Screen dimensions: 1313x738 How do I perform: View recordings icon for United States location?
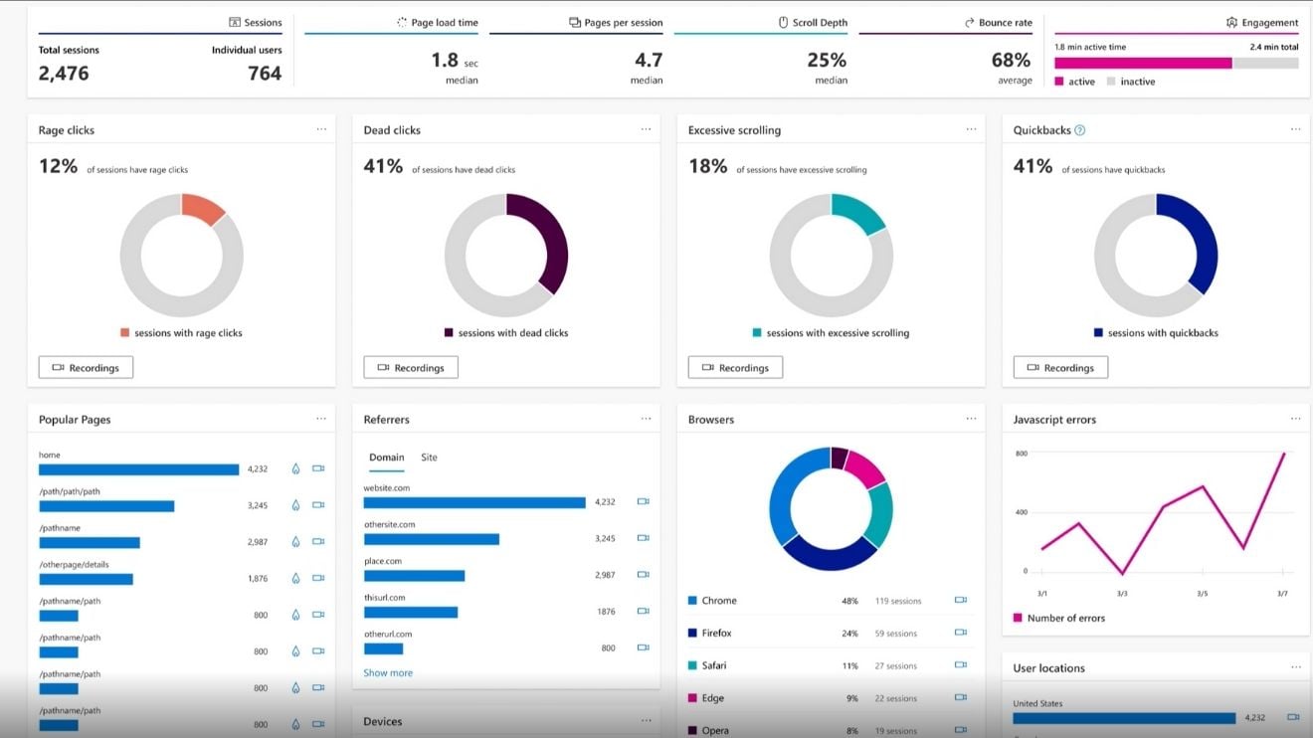[x=1293, y=717]
